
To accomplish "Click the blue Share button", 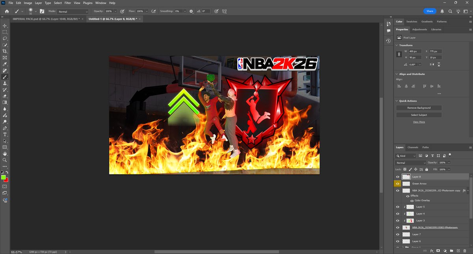I will [430, 11].
